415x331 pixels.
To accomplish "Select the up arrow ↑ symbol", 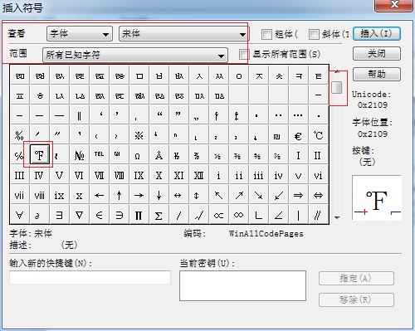I will point(119,195).
